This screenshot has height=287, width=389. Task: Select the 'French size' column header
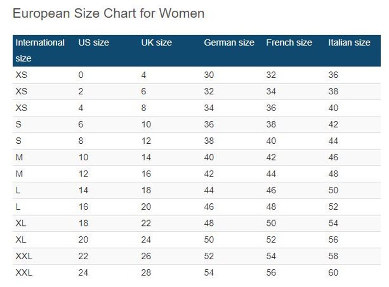[289, 43]
